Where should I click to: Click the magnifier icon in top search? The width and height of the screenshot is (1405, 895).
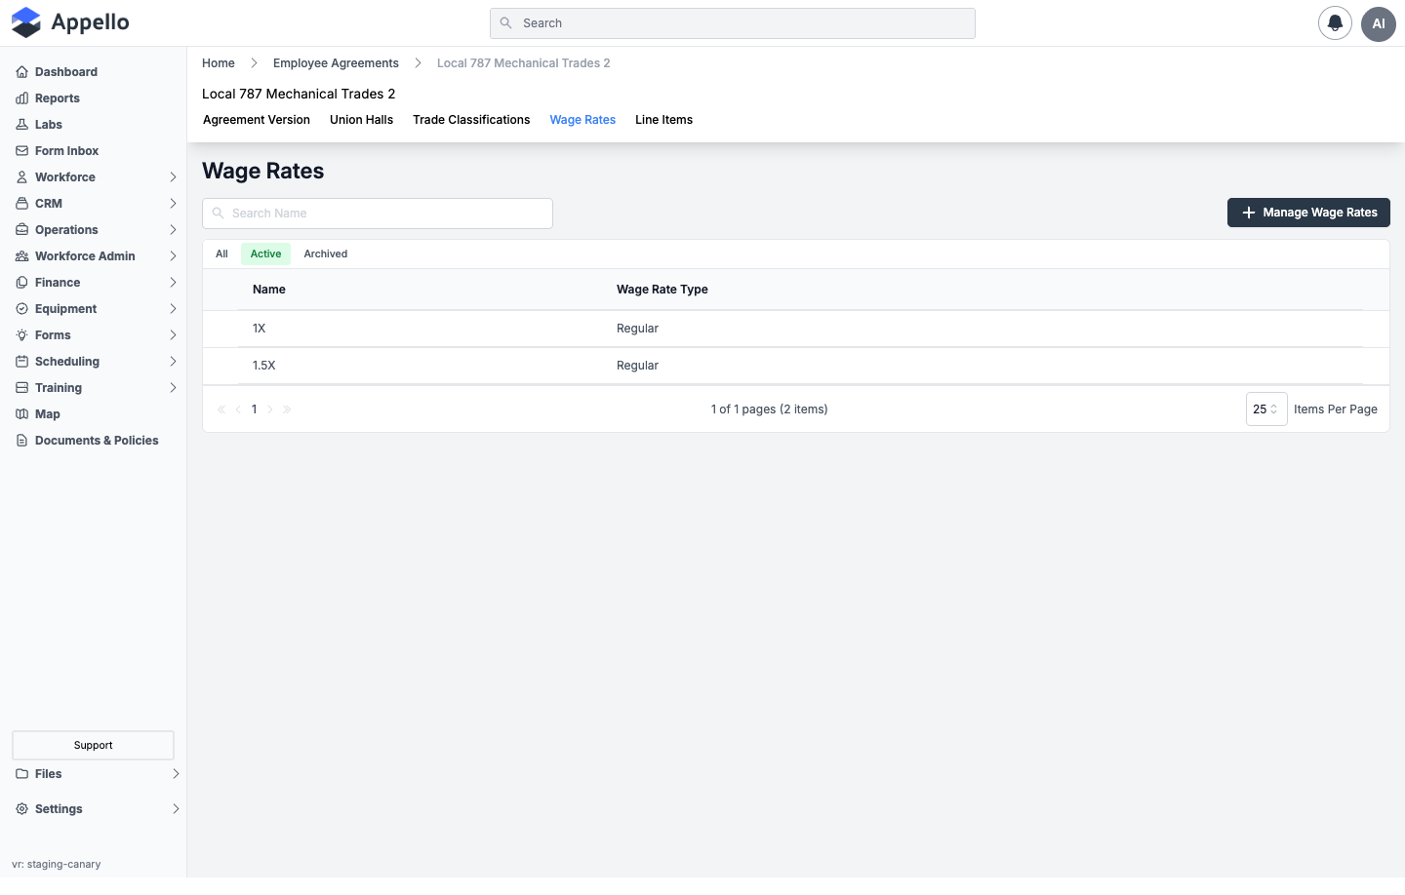pyautogui.click(x=505, y=23)
